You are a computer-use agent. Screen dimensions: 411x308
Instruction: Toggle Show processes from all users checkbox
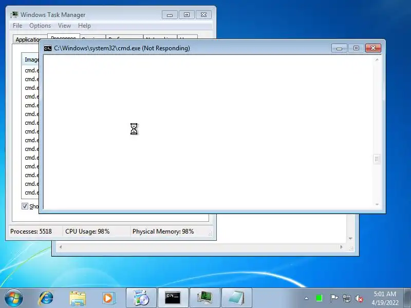pos(25,206)
